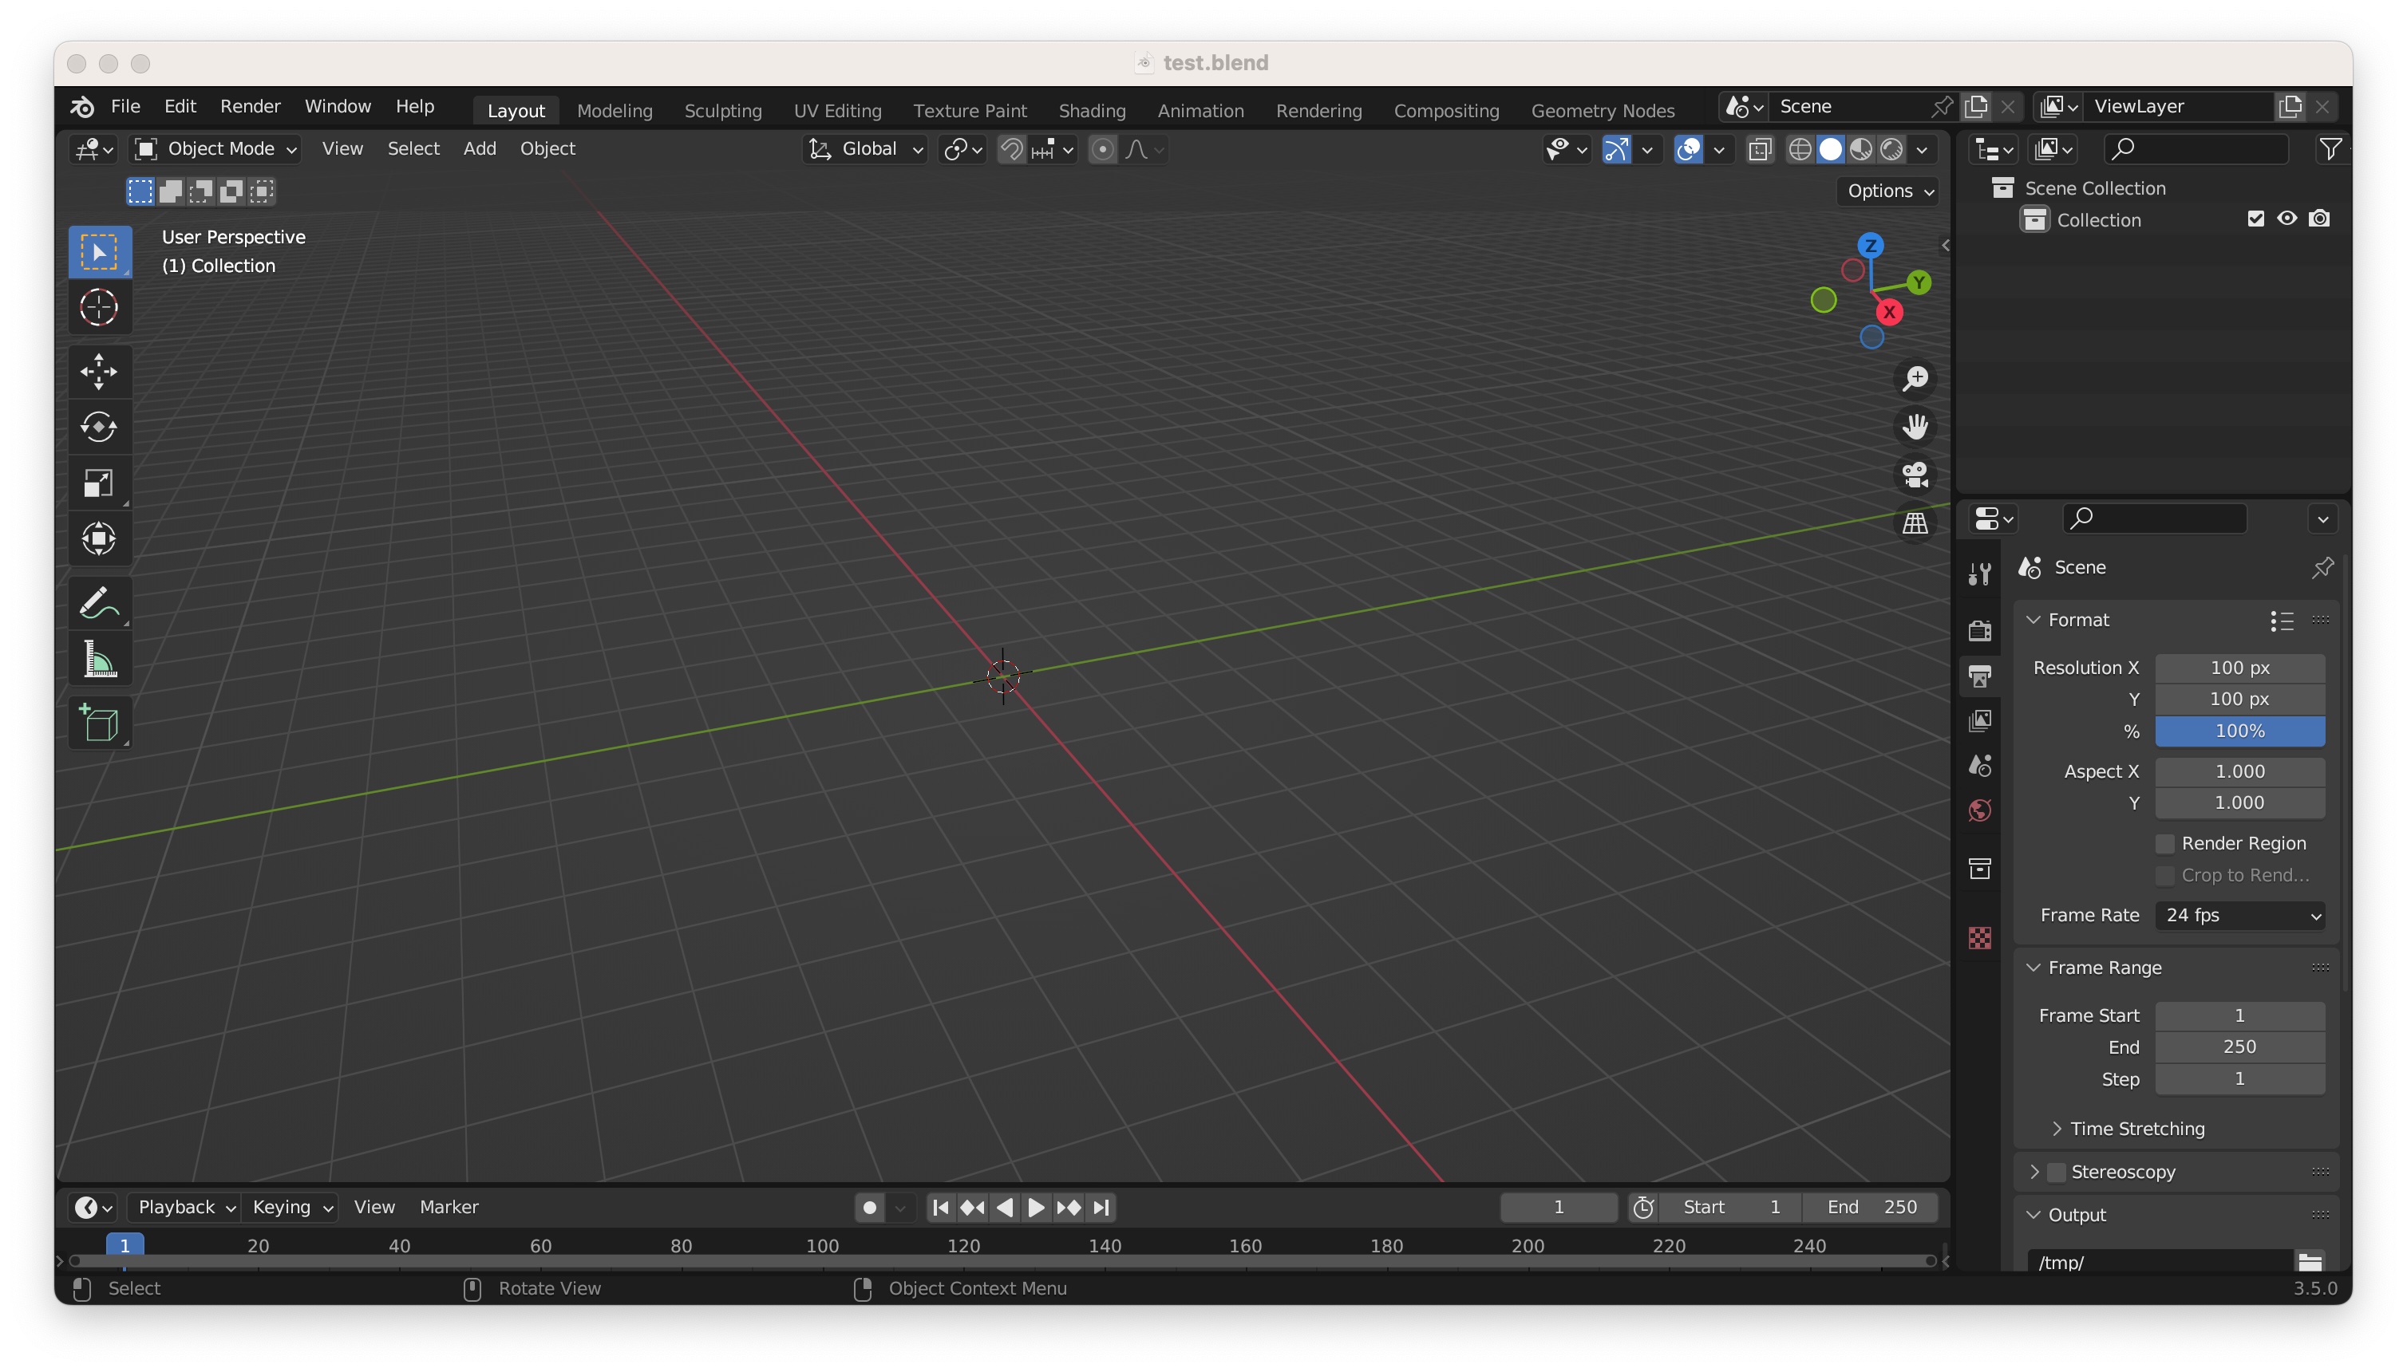Select the Measure ruler tool

pyautogui.click(x=99, y=660)
